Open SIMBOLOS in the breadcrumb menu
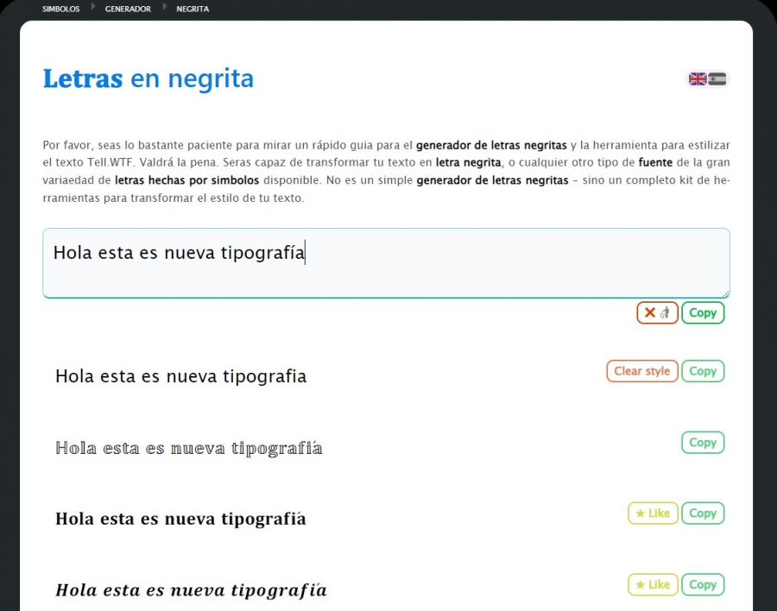 tap(60, 9)
